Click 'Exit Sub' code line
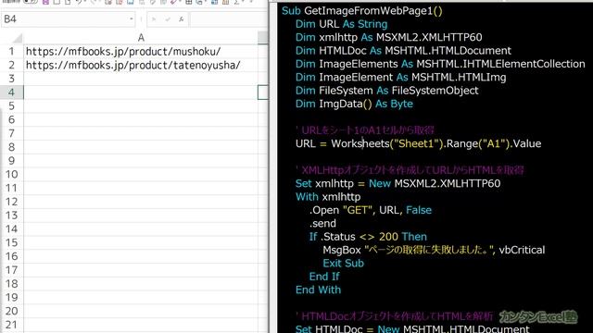 click(344, 263)
